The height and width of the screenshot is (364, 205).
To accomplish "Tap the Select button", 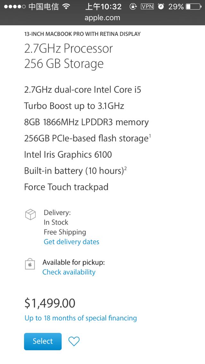I will pyautogui.click(x=43, y=341).
